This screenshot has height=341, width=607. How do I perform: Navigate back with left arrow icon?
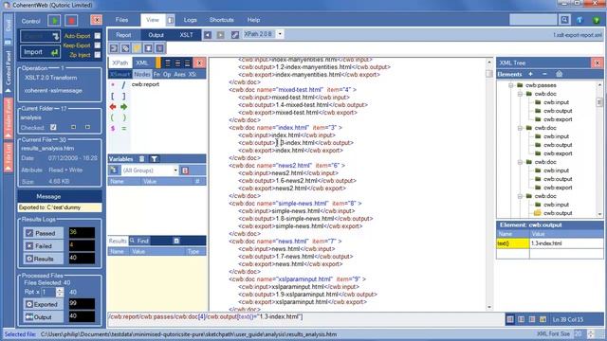pos(208,35)
